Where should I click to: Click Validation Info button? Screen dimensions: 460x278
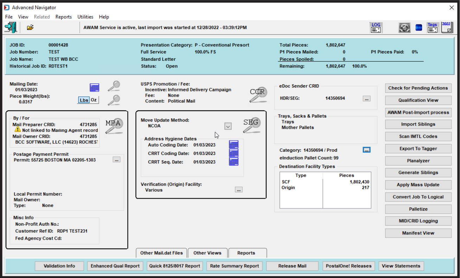(x=59, y=266)
